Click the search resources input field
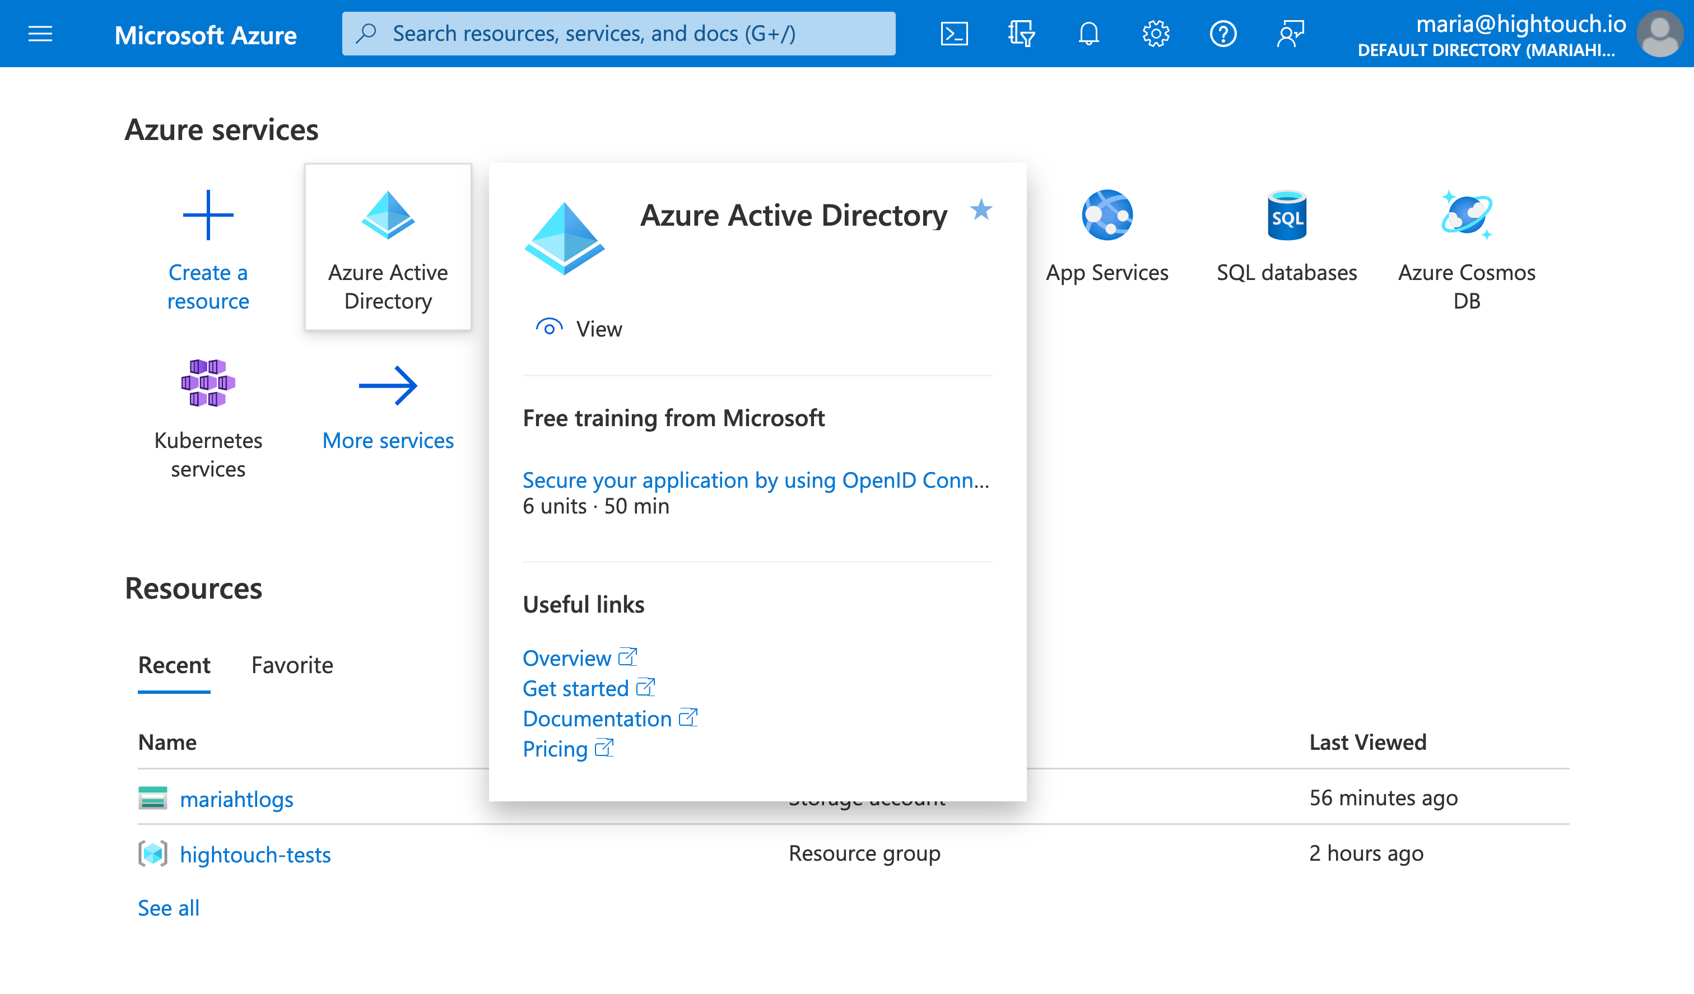This screenshot has width=1694, height=994. coord(618,34)
